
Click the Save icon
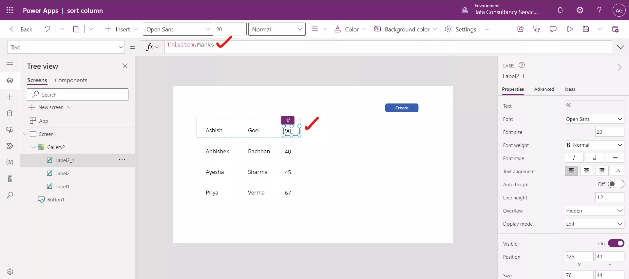tap(586, 29)
